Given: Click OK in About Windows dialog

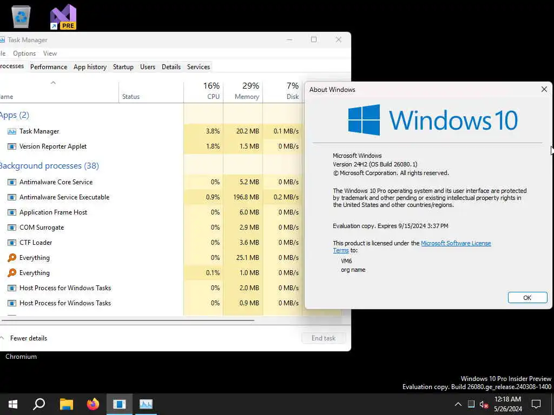Looking at the screenshot, I should click(527, 298).
